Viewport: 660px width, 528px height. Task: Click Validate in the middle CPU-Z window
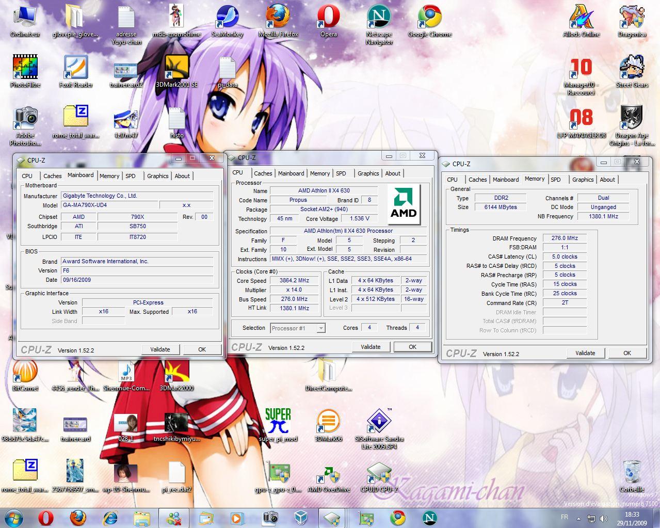point(371,347)
